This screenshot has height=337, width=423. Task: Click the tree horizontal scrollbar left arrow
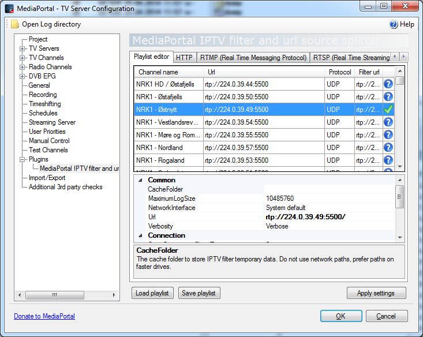20,295
